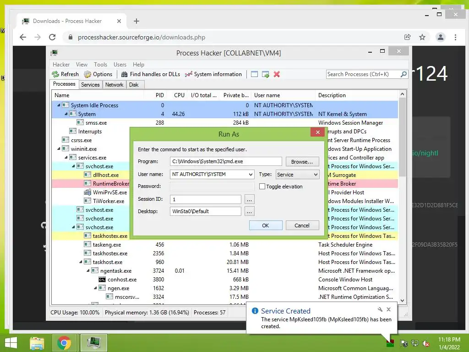
Task: Click the Desktop ellipsis button
Action: pyautogui.click(x=249, y=211)
